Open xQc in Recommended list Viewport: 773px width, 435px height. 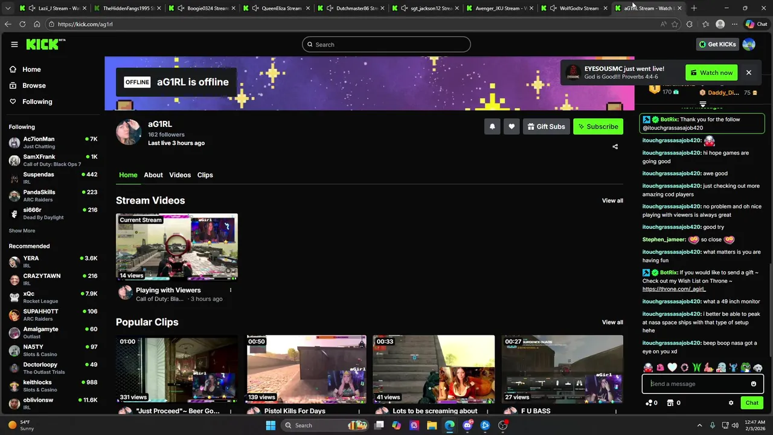coord(53,297)
